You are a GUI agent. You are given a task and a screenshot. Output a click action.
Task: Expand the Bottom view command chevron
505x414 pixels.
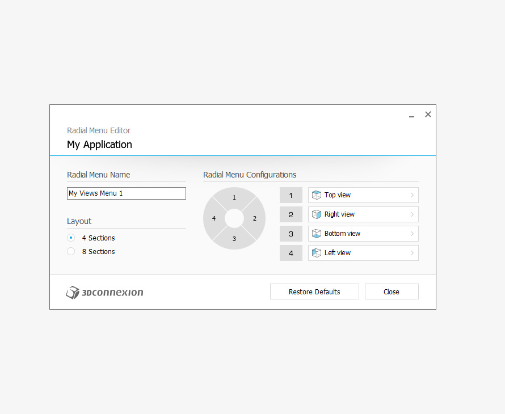[412, 234]
